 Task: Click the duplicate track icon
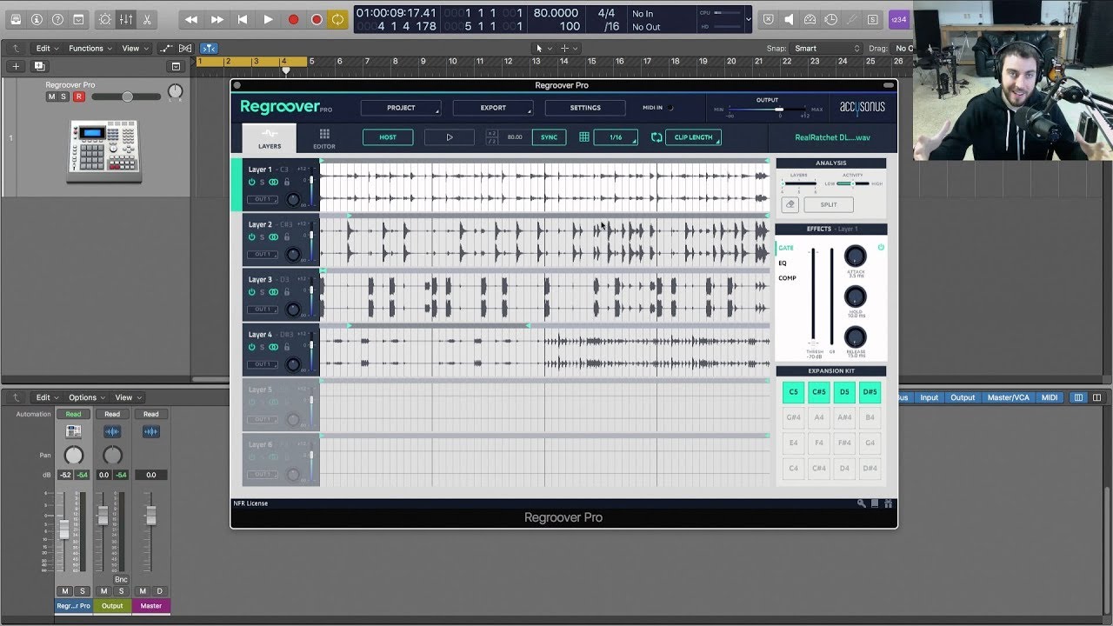(39, 66)
